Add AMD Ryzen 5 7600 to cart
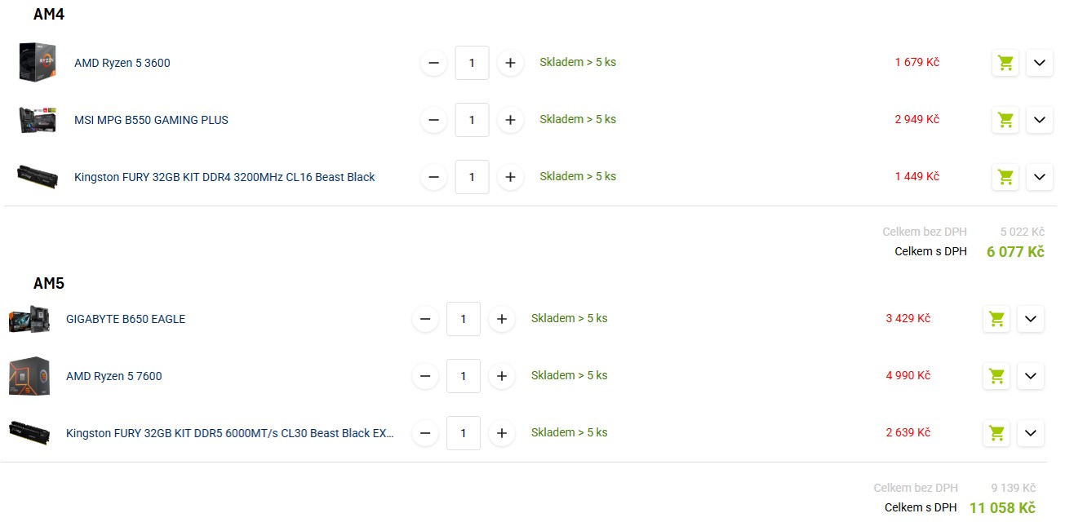The height and width of the screenshot is (531, 1065). click(996, 376)
